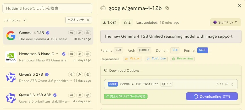Select the Qwen3.6 35B A3B model row
Viewport: 245px width, 110px height.
coord(48,98)
